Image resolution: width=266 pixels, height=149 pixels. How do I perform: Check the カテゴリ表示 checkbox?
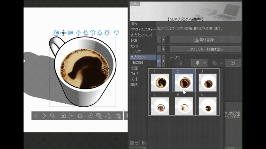[x=132, y=143]
